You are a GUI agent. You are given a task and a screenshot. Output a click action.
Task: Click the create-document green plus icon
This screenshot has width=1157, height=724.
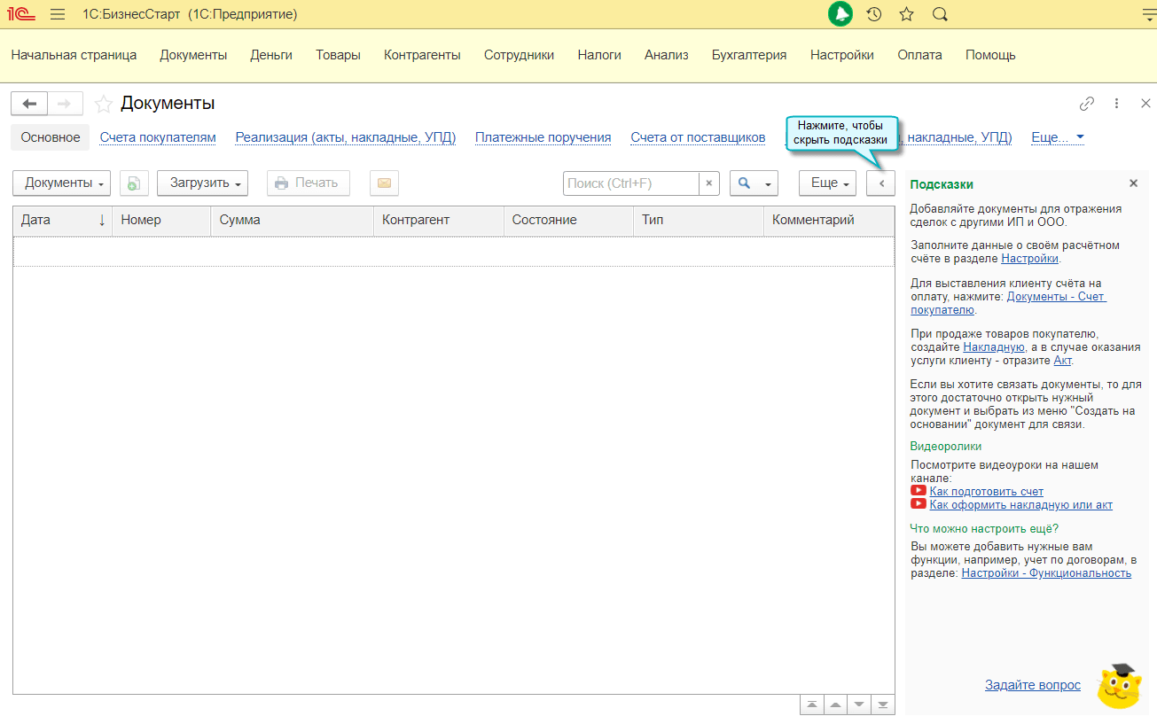point(134,183)
